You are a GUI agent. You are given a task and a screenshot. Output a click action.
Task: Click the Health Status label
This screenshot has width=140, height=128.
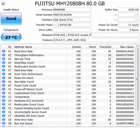(x=11, y=10)
